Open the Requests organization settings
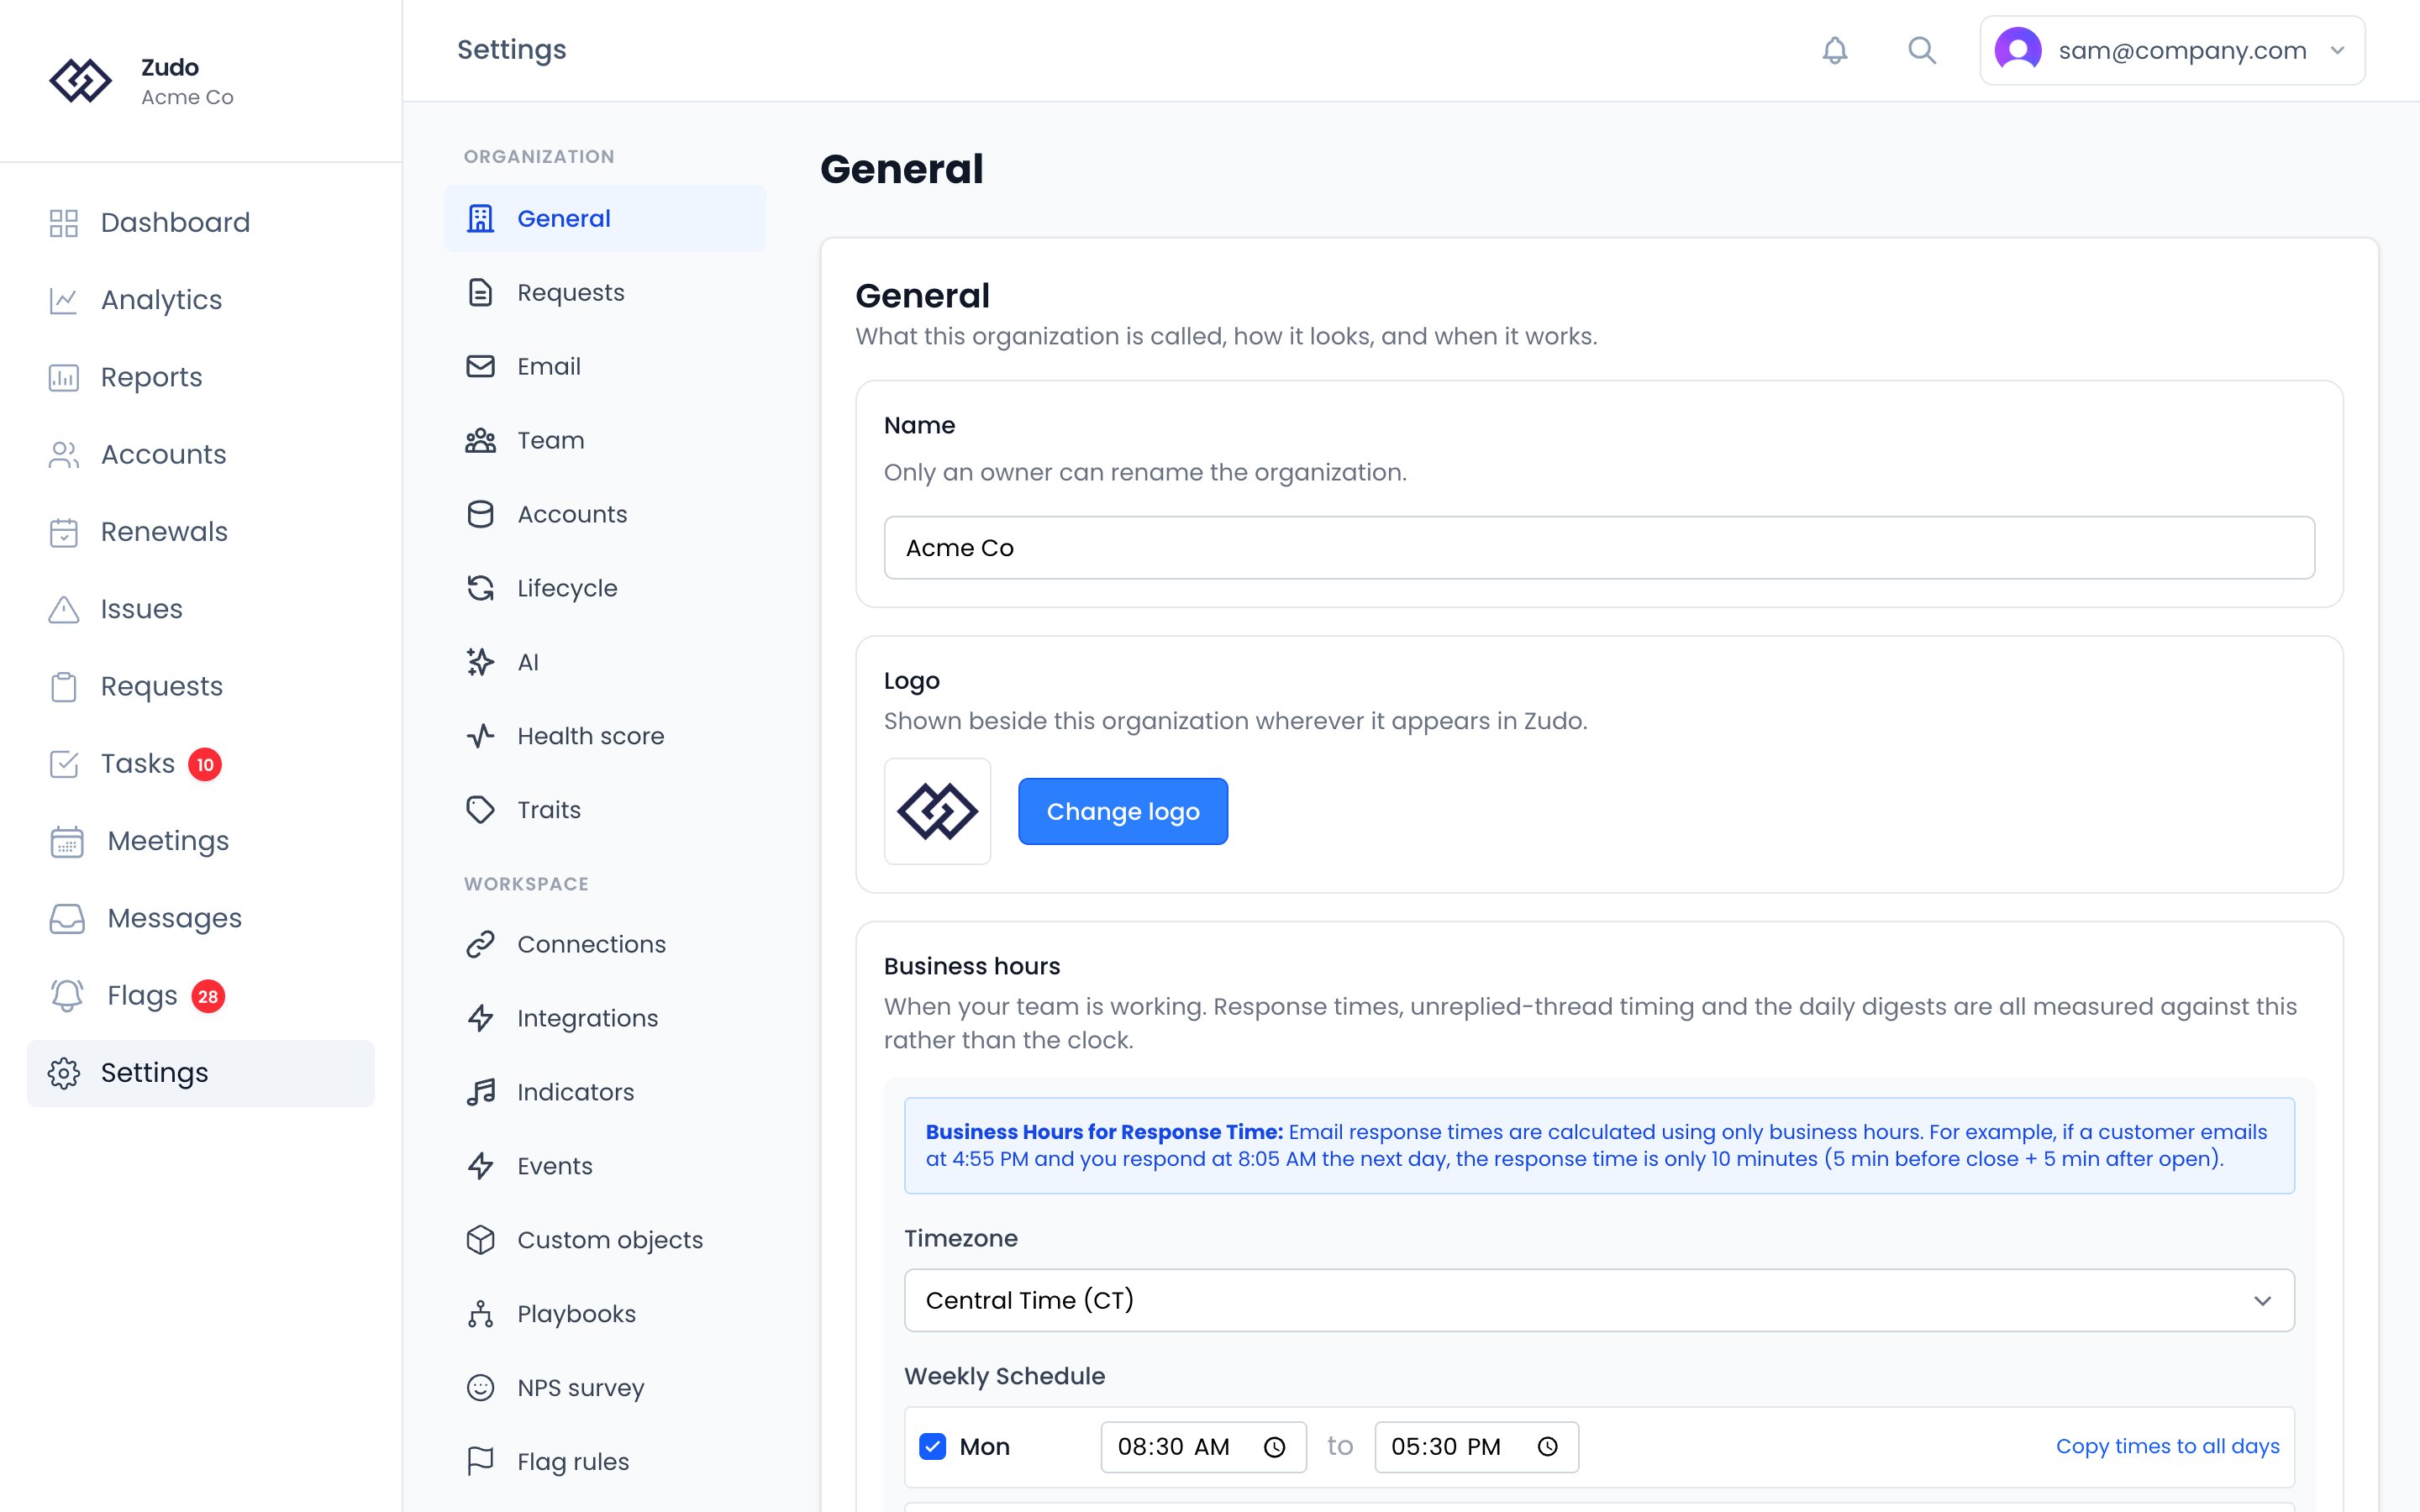The height and width of the screenshot is (1512, 2420). 605,292
